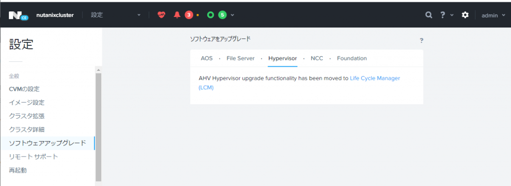This screenshot has width=511, height=186.
Task: Select ソフトウェアアップグレード in the sidebar
Action: 47,143
